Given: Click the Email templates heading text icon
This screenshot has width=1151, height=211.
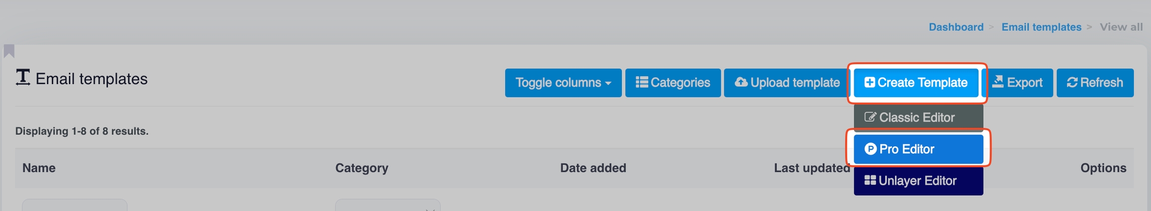Looking at the screenshot, I should [x=23, y=78].
